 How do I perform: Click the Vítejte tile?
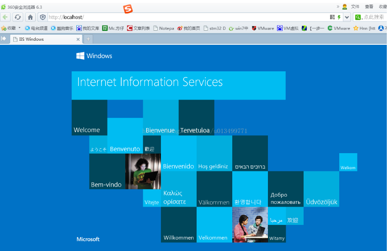point(152,198)
